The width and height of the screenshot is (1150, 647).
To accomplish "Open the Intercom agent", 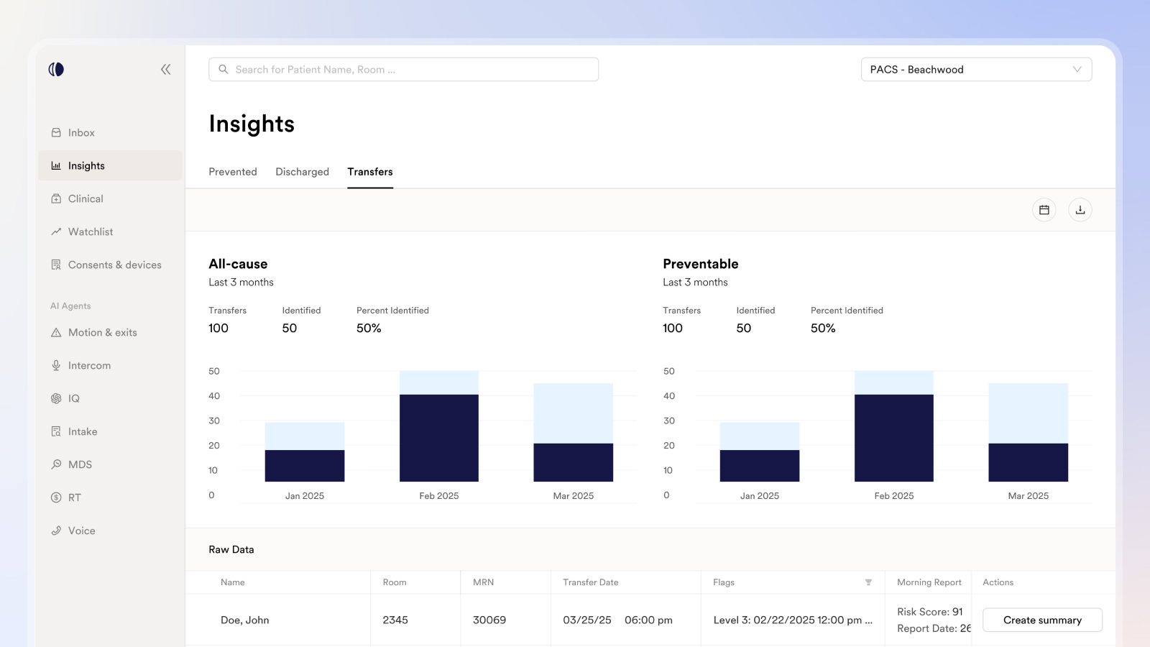I will tap(110, 365).
